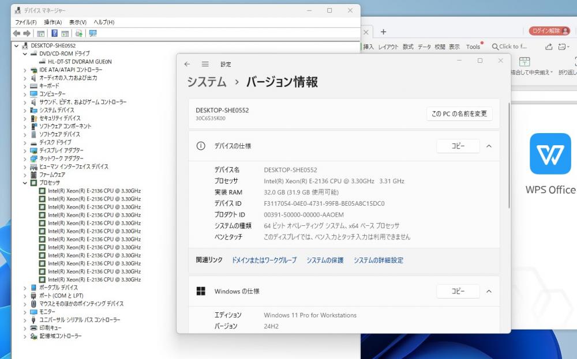This screenshot has width=577, height=359.
Task: Add a new tab in WPS Office
Action: click(x=383, y=32)
